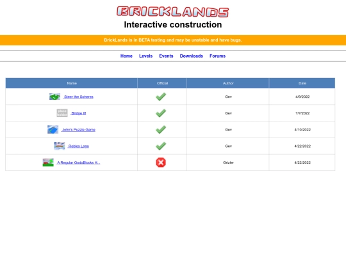Select author Gev in Steer the Spheres row
This screenshot has width=346, height=259.
pos(228,97)
